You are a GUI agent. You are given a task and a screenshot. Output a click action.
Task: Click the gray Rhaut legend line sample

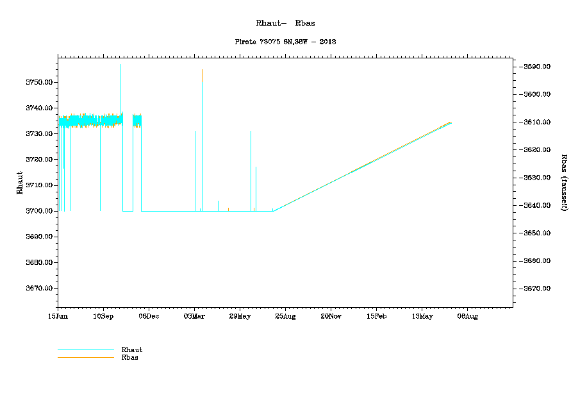coord(85,350)
